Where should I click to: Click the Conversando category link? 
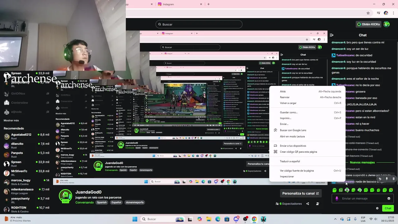[84, 203]
